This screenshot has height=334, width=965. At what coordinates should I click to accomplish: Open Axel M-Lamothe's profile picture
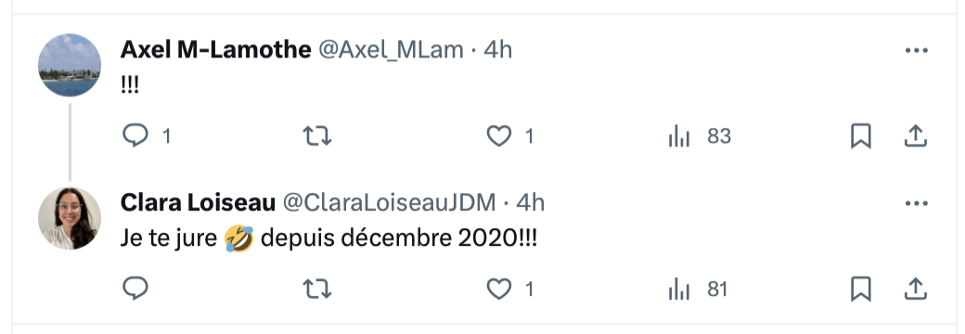click(70, 65)
